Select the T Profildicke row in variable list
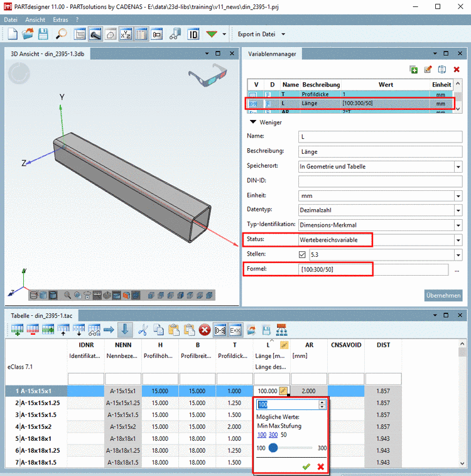Viewport: 471px width, 476px height. (x=350, y=94)
